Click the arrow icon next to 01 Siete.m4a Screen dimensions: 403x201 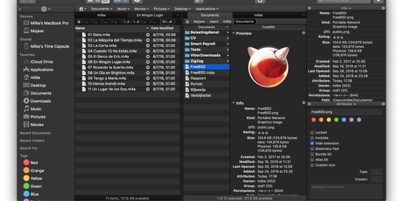click(x=148, y=35)
